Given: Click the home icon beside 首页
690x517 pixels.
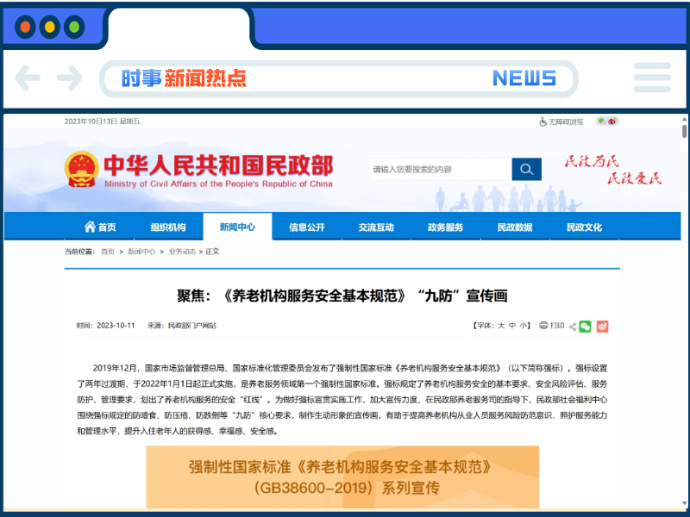Looking at the screenshot, I should point(92,227).
